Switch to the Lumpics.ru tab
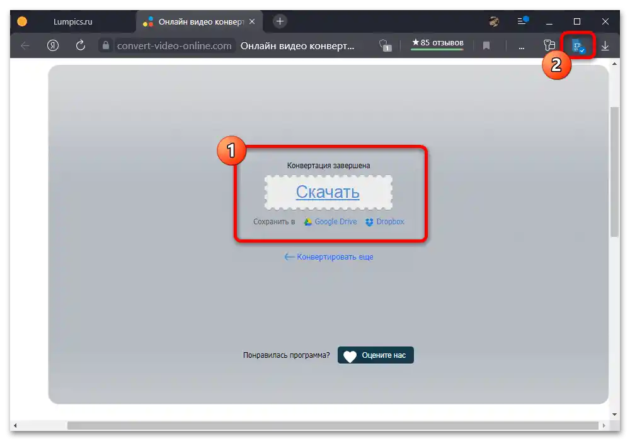Viewport: 630px width, 441px height. point(72,21)
